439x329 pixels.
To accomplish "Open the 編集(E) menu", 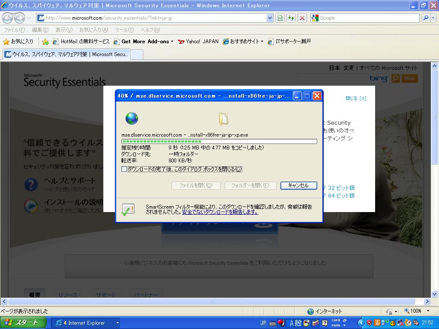I will [x=40, y=30].
